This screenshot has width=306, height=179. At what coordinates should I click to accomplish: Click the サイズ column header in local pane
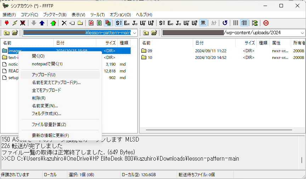click(x=110, y=43)
